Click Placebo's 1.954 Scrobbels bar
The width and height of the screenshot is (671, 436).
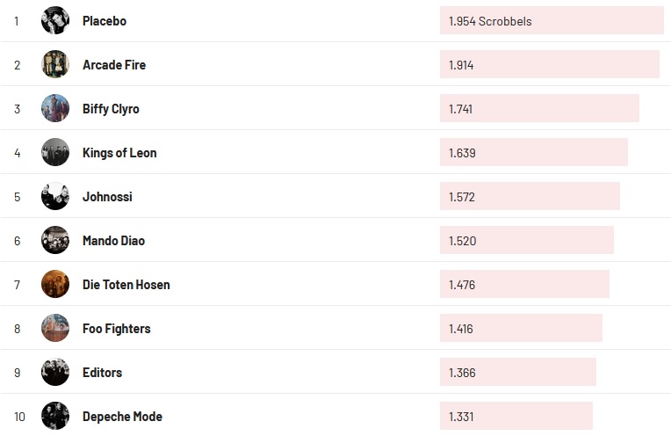pyautogui.click(x=551, y=21)
